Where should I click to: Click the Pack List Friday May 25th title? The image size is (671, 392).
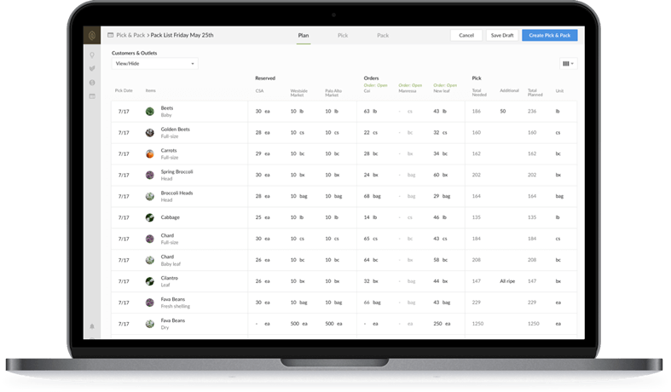[x=182, y=35]
